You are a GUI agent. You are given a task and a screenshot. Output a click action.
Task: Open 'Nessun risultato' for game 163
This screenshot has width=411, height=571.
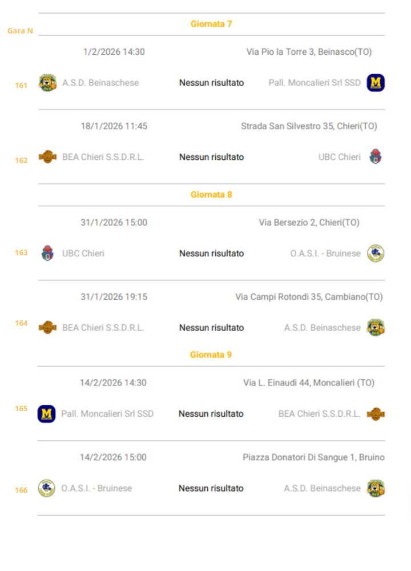pyautogui.click(x=211, y=254)
